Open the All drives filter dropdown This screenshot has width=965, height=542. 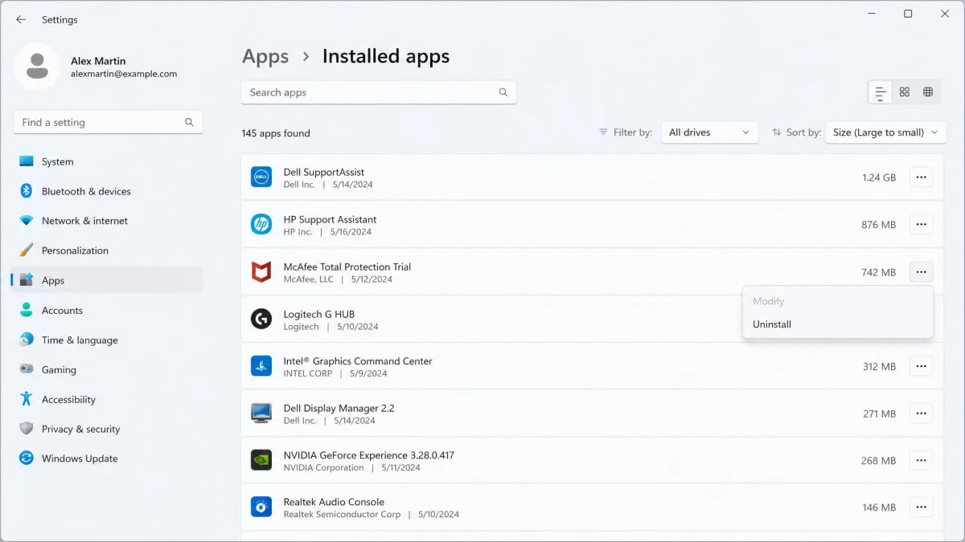(x=709, y=132)
